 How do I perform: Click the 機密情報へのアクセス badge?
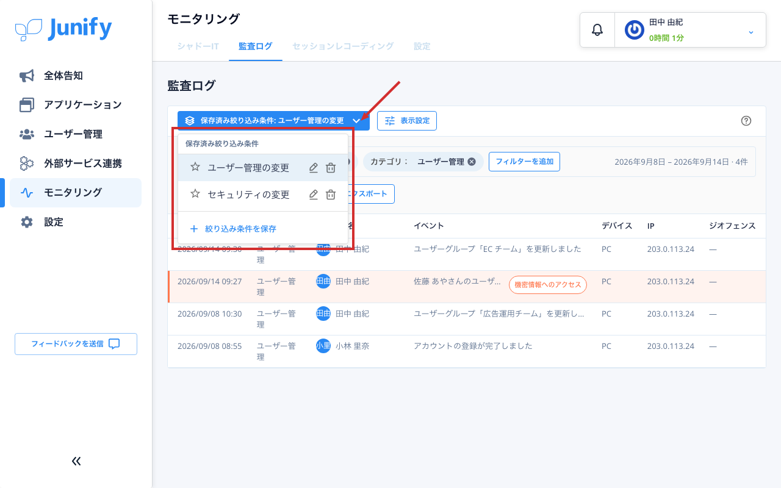pyautogui.click(x=548, y=285)
